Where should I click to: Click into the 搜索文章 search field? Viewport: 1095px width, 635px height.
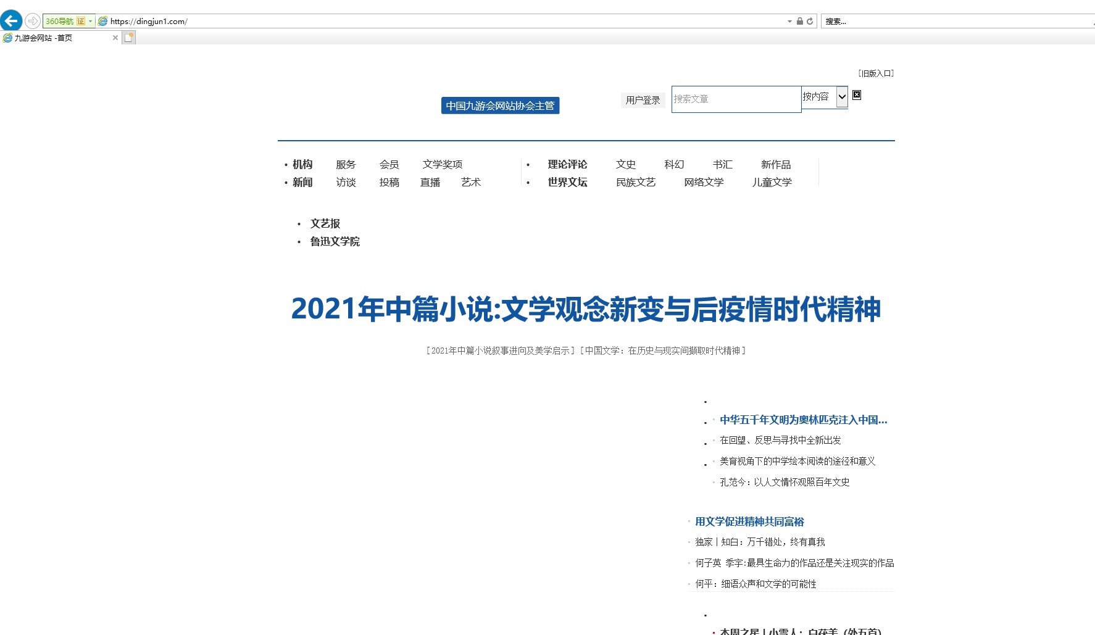tap(736, 99)
